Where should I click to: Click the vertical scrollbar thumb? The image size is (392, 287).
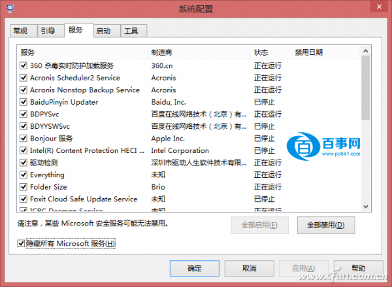(x=366, y=88)
